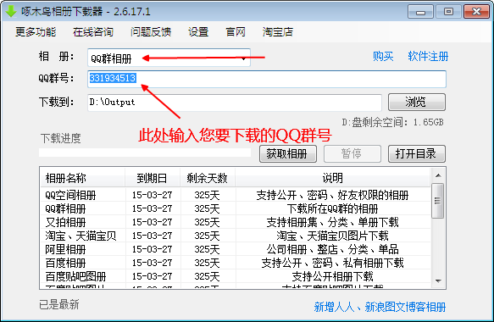Click the 购买 link
The height and width of the screenshot is (322, 494).
383,57
